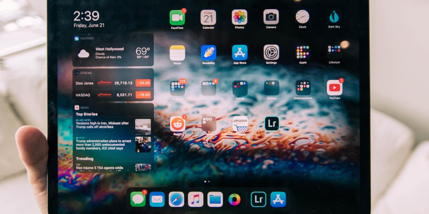This screenshot has width=429, height=214.
Task: Tap the Trending heading in News
Action: pyautogui.click(x=84, y=159)
